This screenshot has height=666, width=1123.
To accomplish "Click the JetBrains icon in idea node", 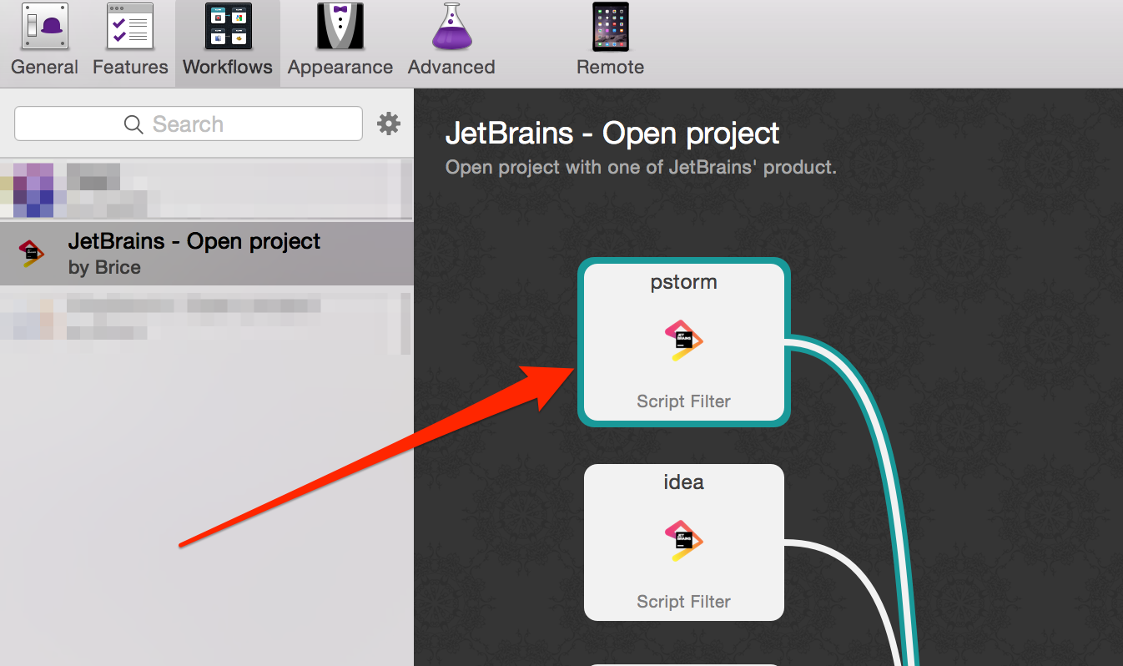I will point(683,541).
